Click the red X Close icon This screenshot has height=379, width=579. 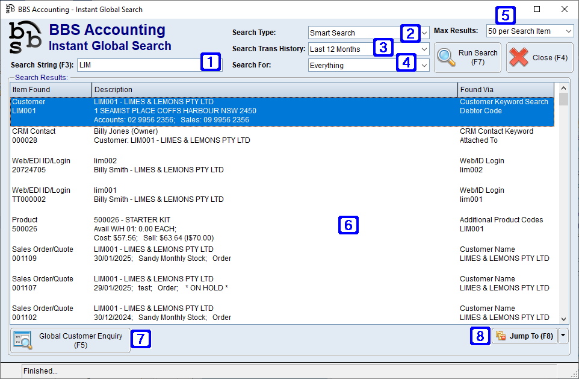pyautogui.click(x=519, y=57)
